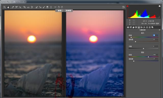This screenshot has height=98, width=163.
Task: Open the Effects fx panel tab
Action: 144,27
